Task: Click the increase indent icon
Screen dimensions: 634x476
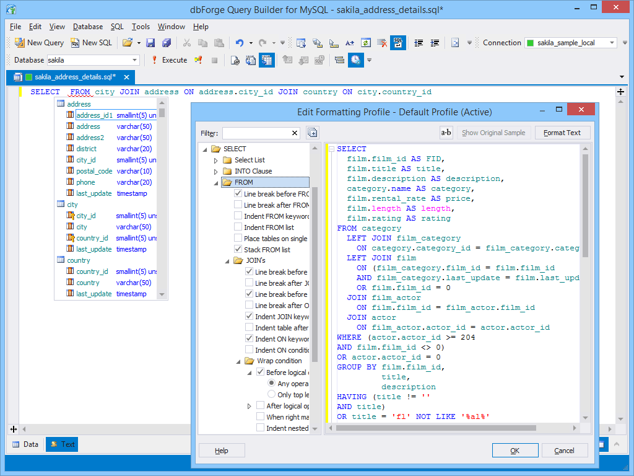Action: coord(435,43)
